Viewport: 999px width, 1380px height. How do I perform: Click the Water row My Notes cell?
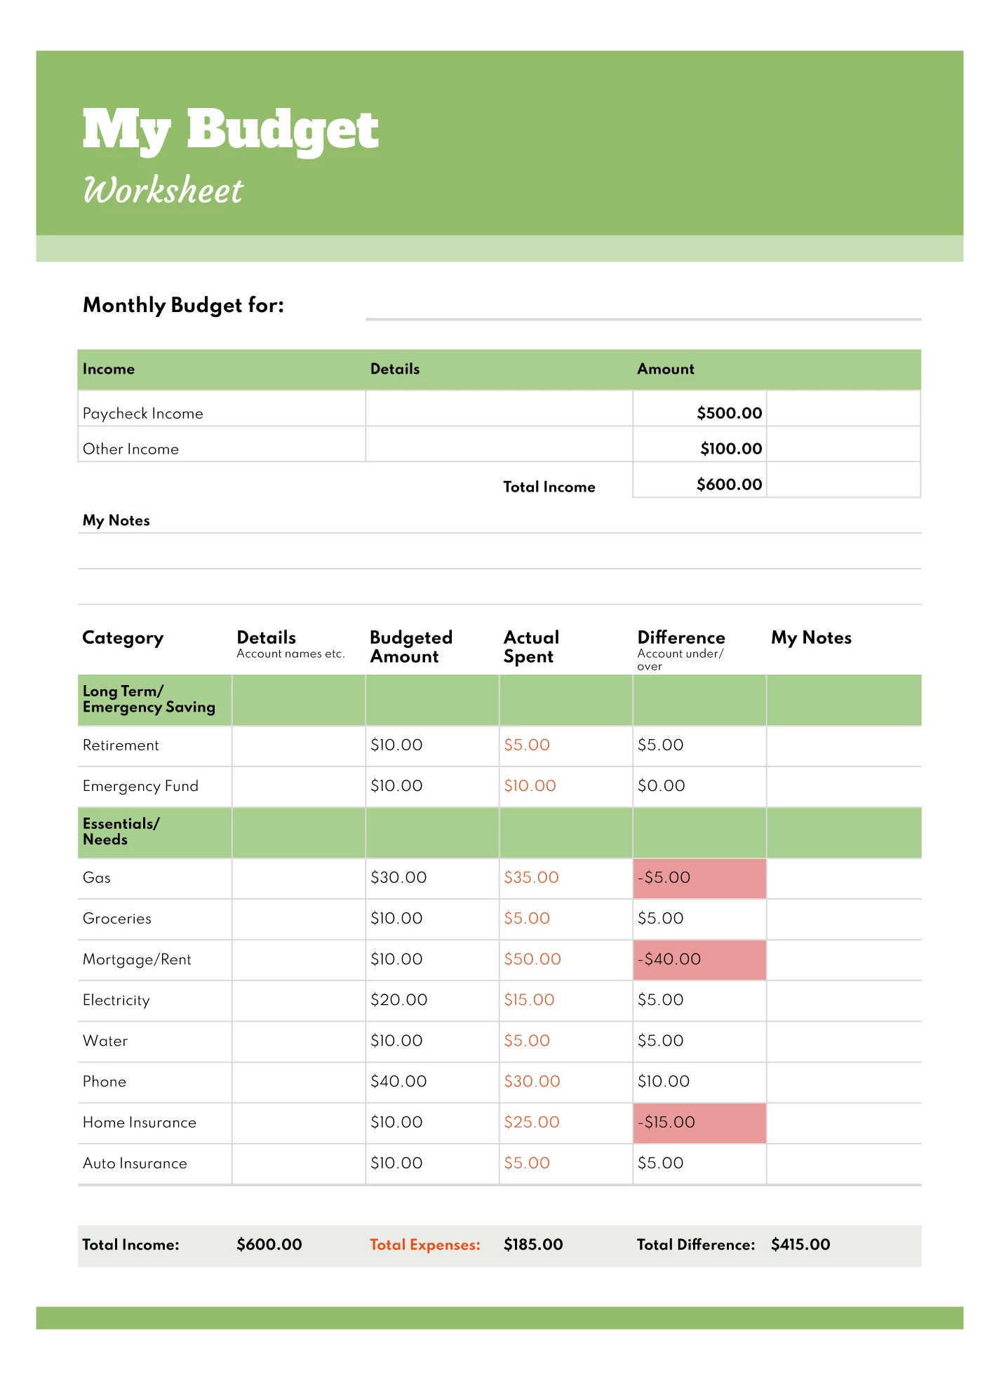click(843, 1041)
